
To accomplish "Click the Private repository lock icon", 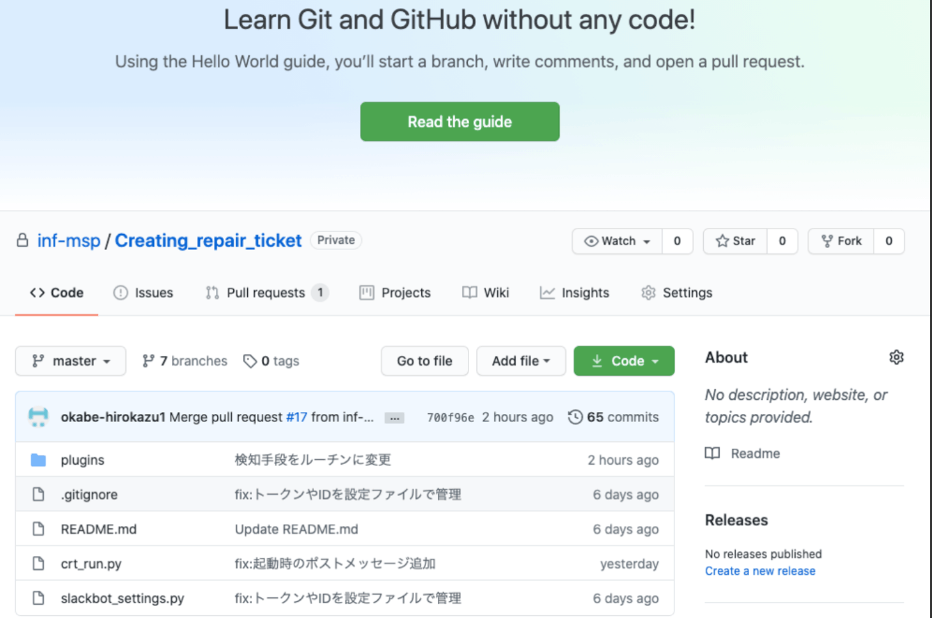I will (x=23, y=240).
